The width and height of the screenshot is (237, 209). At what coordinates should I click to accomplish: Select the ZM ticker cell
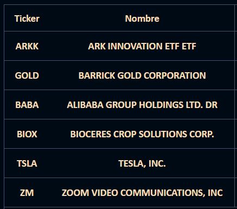click(27, 193)
